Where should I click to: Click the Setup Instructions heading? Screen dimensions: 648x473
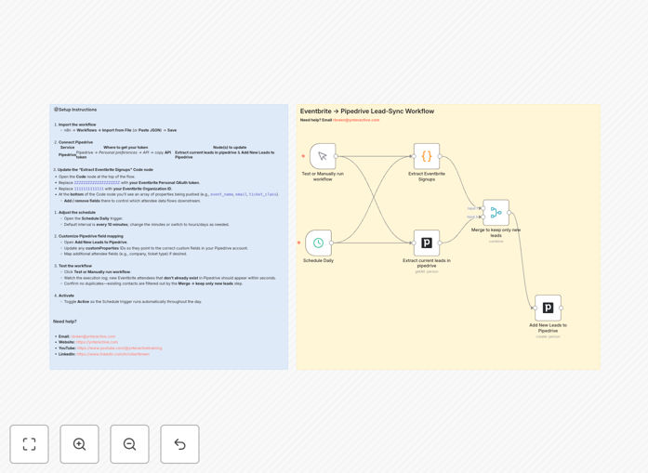pos(75,110)
